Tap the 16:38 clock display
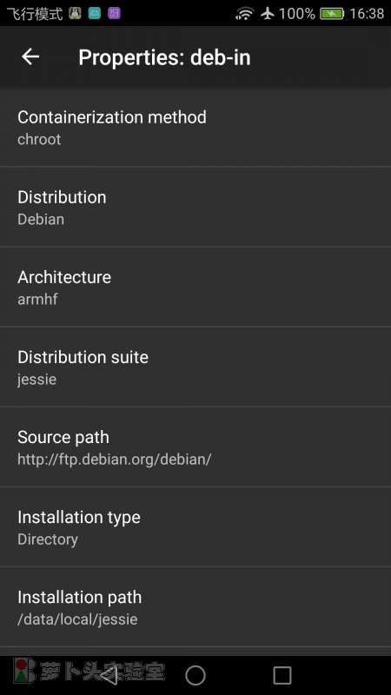 point(367,14)
